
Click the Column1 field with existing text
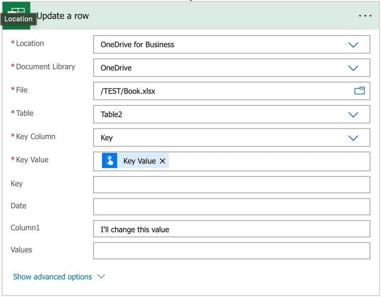point(231,229)
